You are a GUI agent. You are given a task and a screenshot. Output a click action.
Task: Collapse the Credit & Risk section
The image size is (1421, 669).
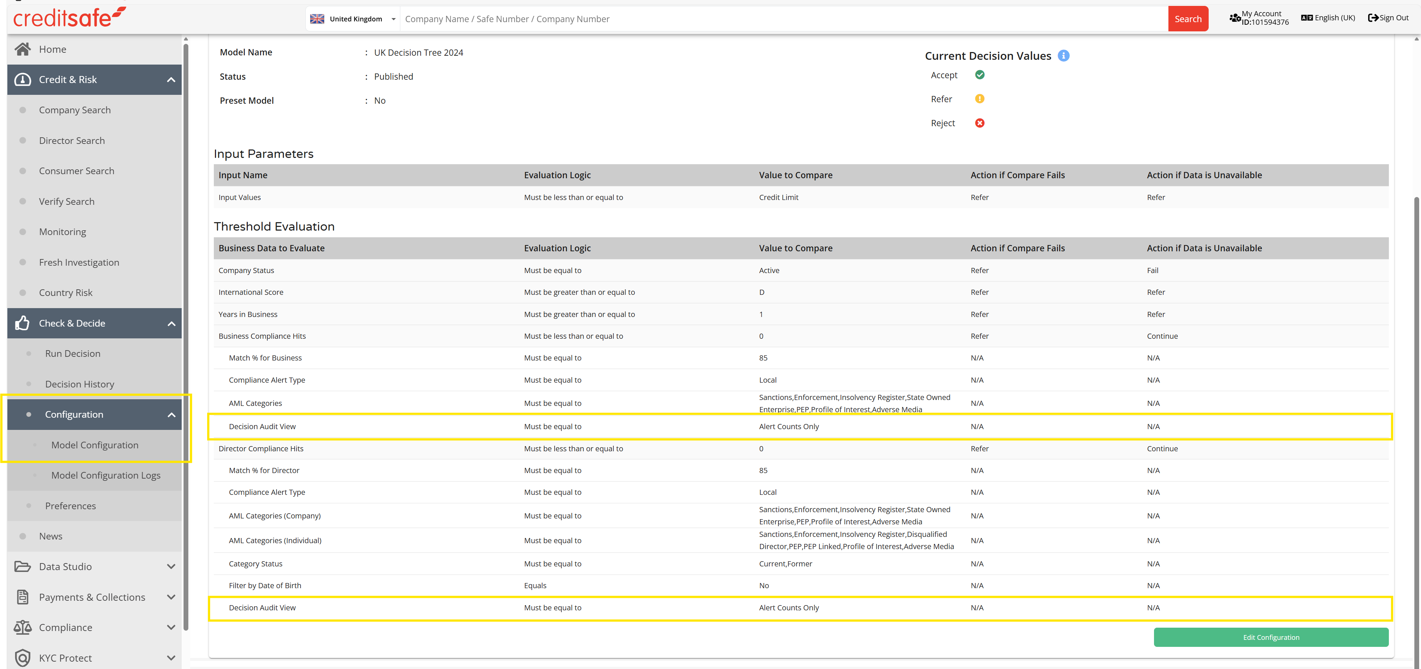click(171, 80)
